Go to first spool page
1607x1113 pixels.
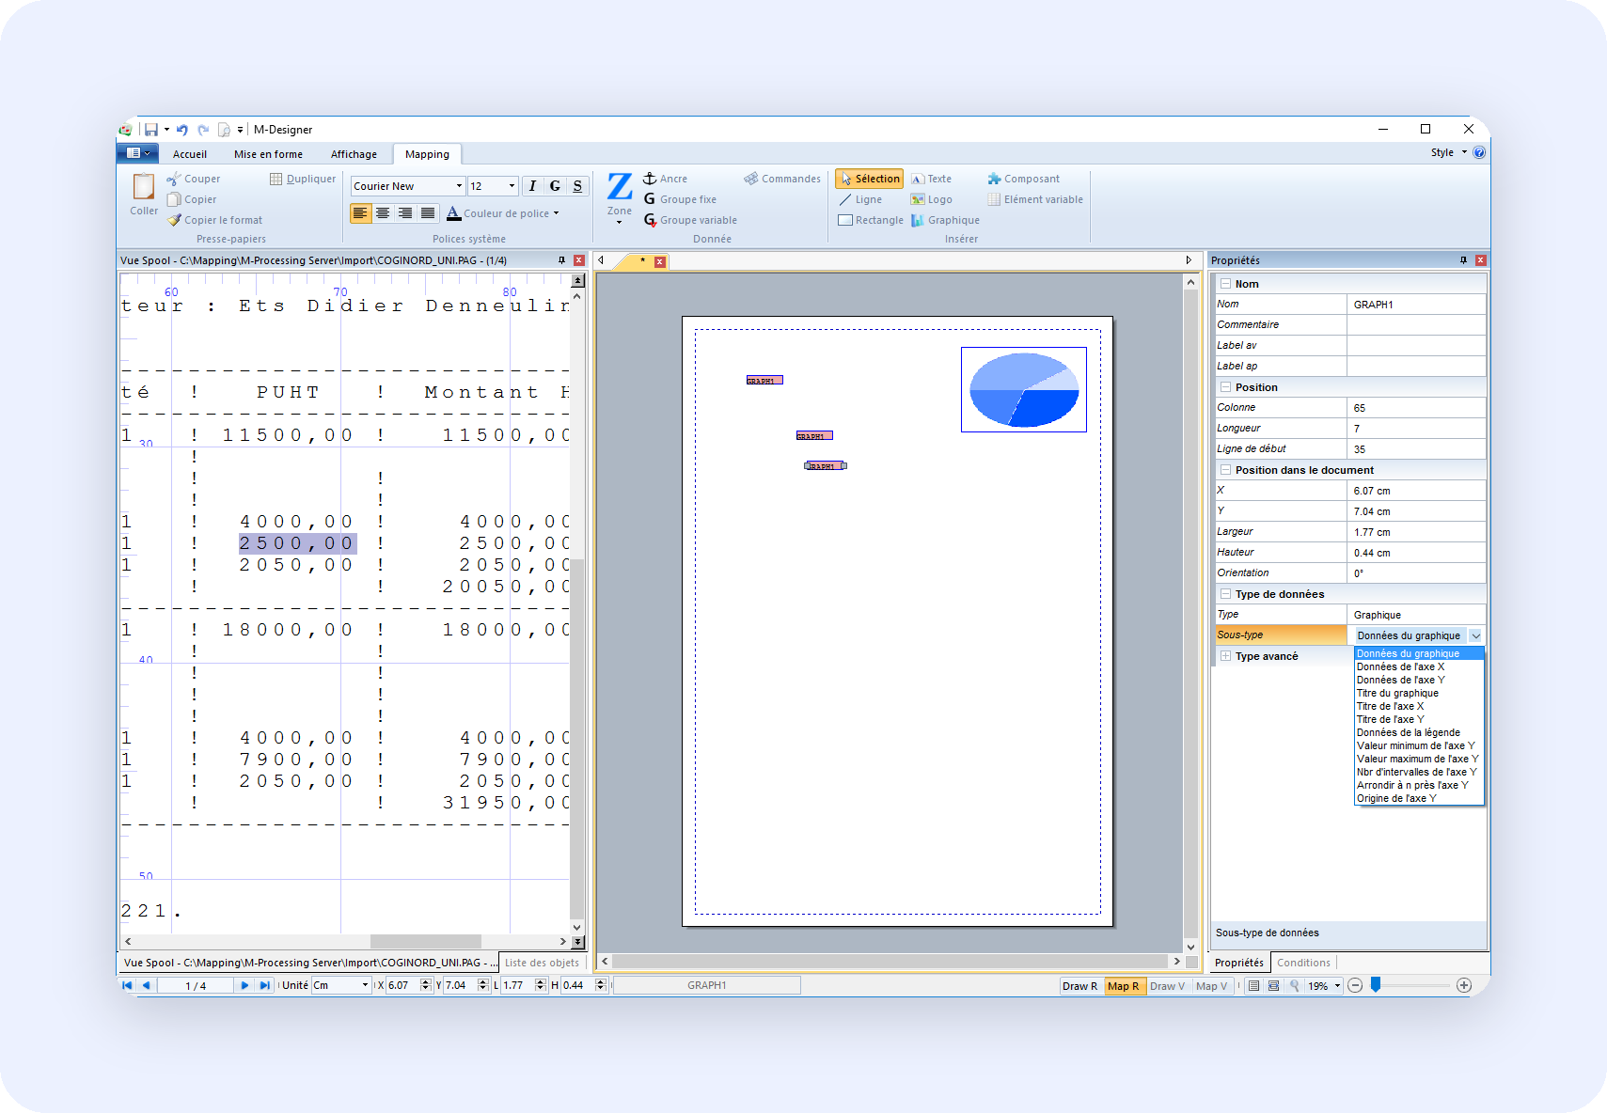click(x=127, y=985)
